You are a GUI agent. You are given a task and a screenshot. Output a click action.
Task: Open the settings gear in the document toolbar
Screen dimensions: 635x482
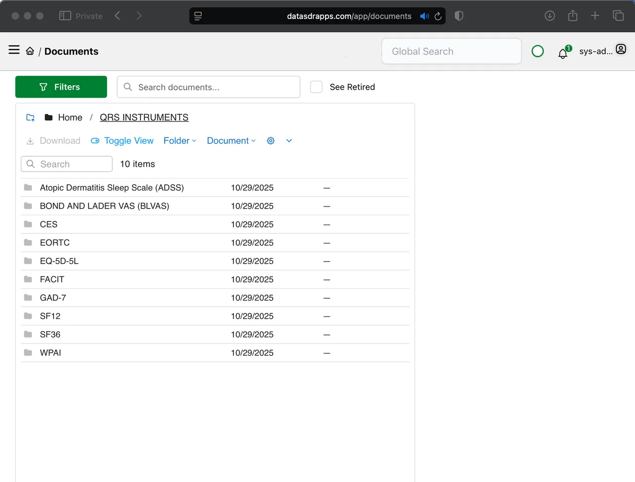[270, 141]
